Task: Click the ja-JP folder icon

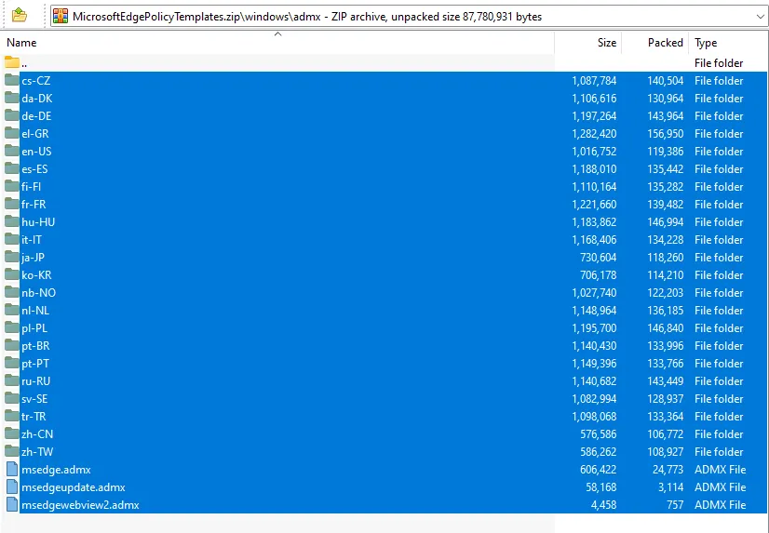Action: [x=12, y=257]
